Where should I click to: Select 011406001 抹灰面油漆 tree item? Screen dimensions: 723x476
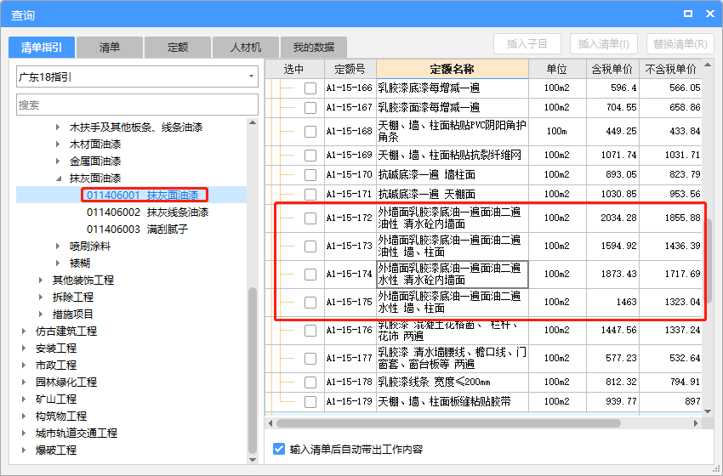click(143, 195)
